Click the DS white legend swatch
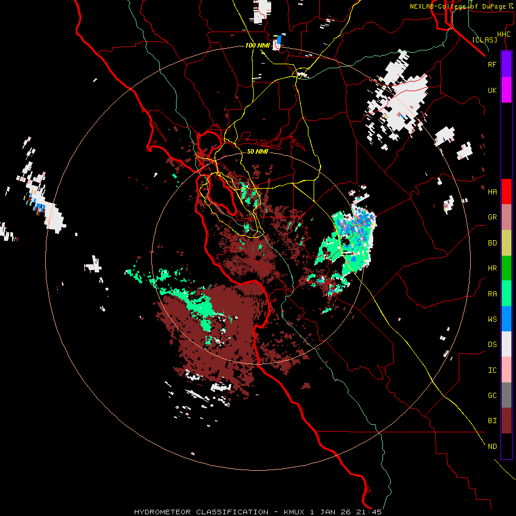 coord(506,344)
